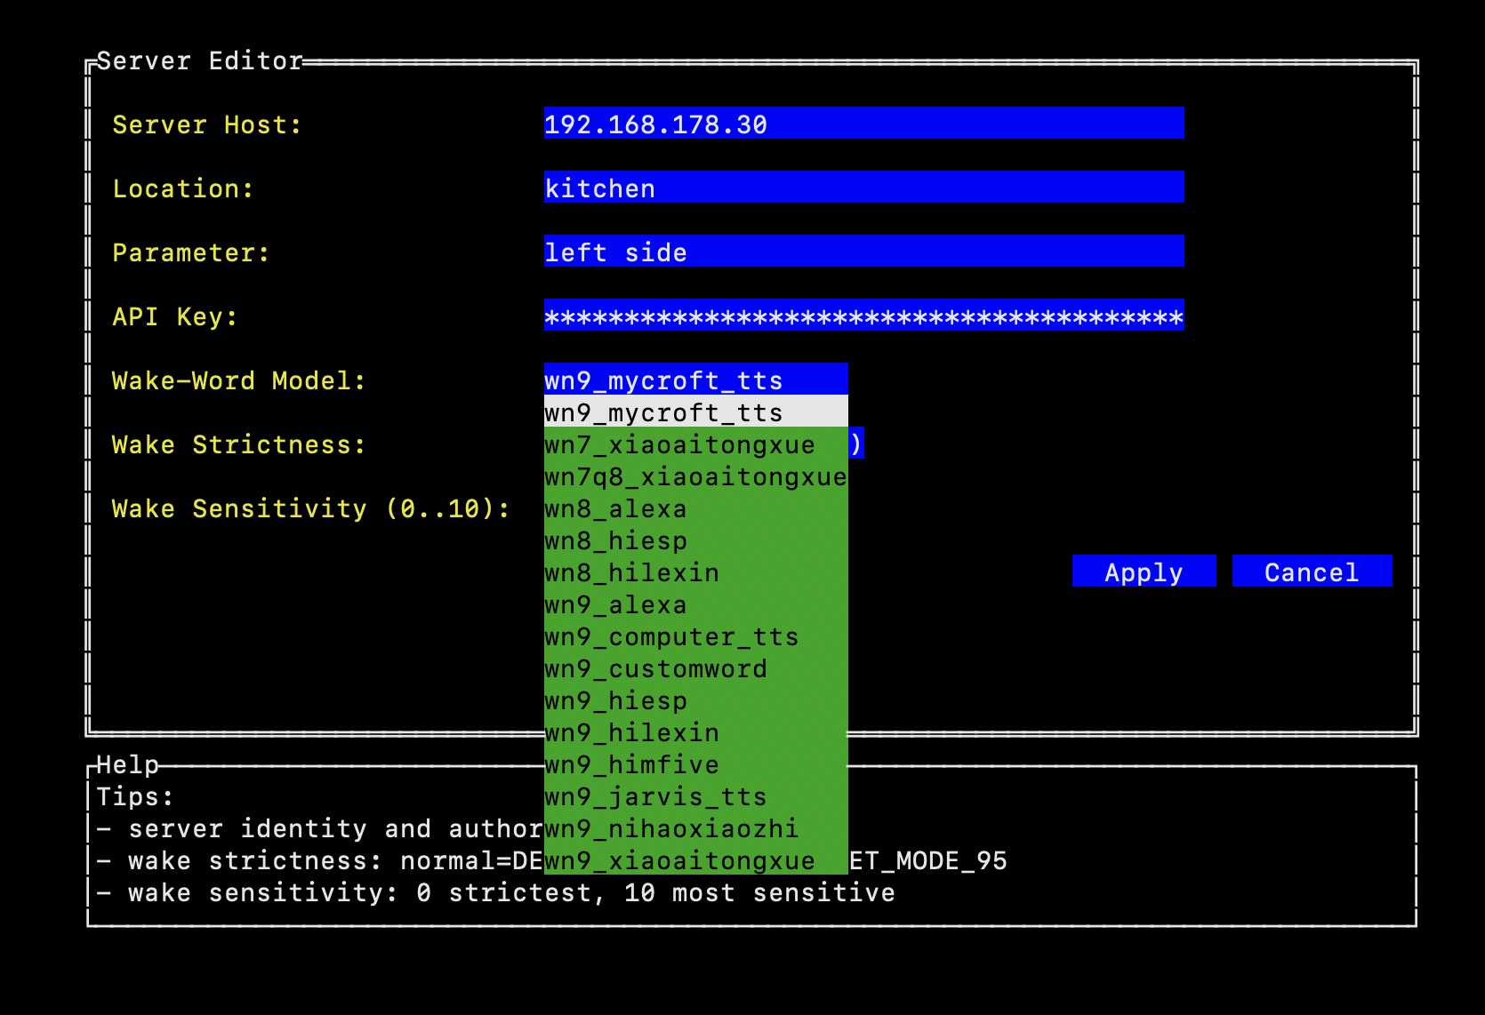Click the masked API Key field

click(863, 316)
